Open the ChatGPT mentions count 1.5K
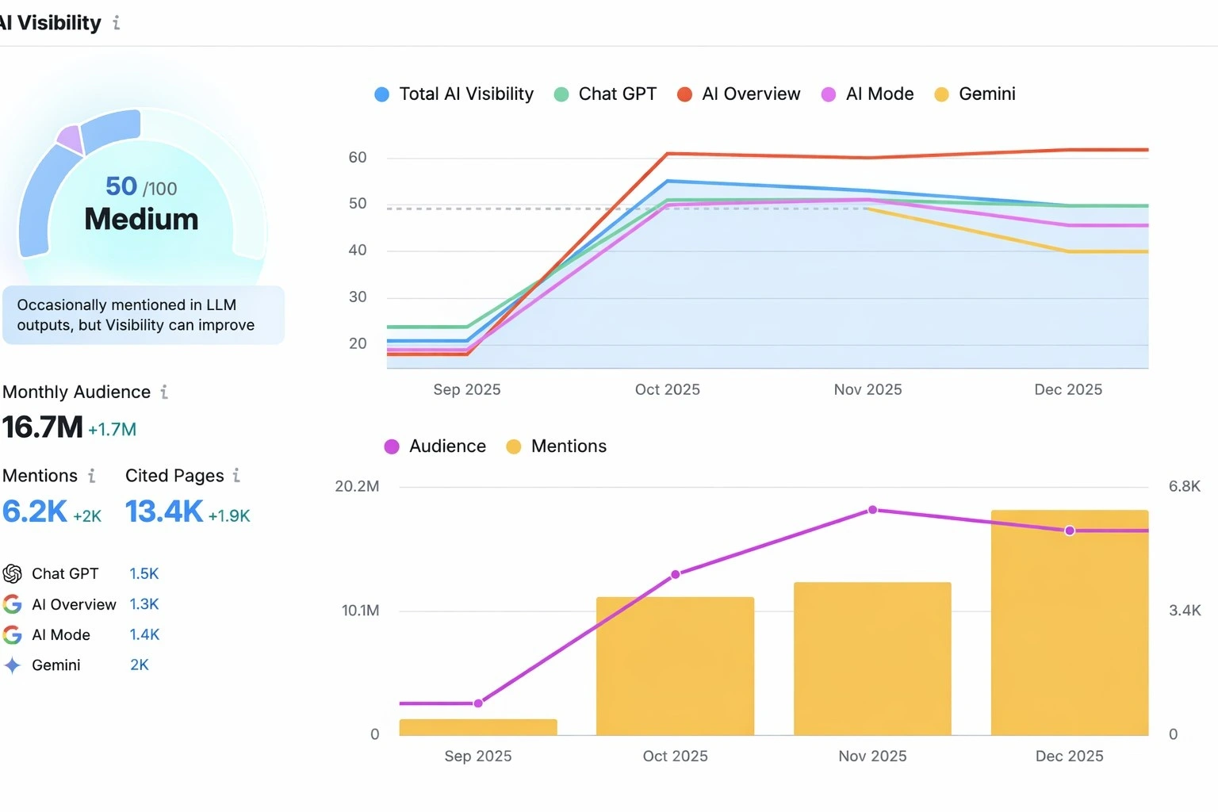1218x812 pixels. pyautogui.click(x=144, y=573)
